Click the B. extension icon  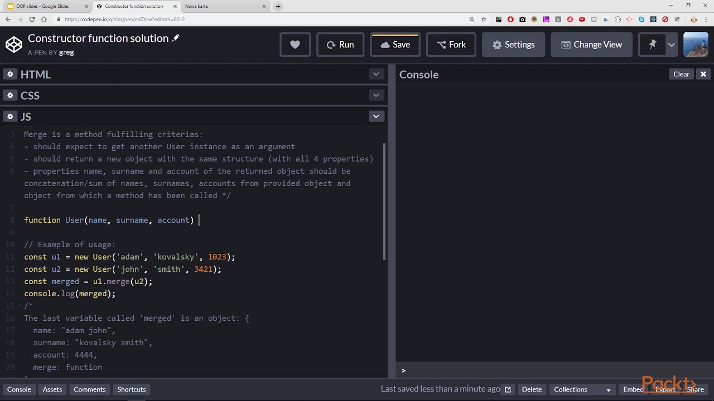click(x=606, y=19)
